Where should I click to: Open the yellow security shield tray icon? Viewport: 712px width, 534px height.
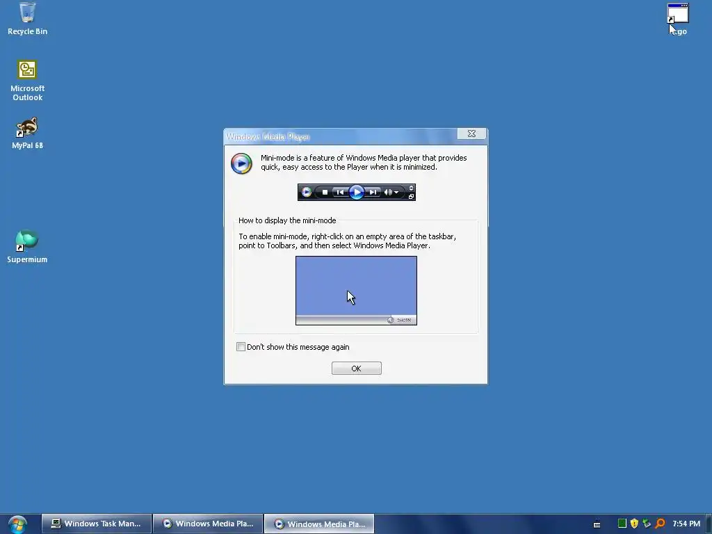point(634,524)
